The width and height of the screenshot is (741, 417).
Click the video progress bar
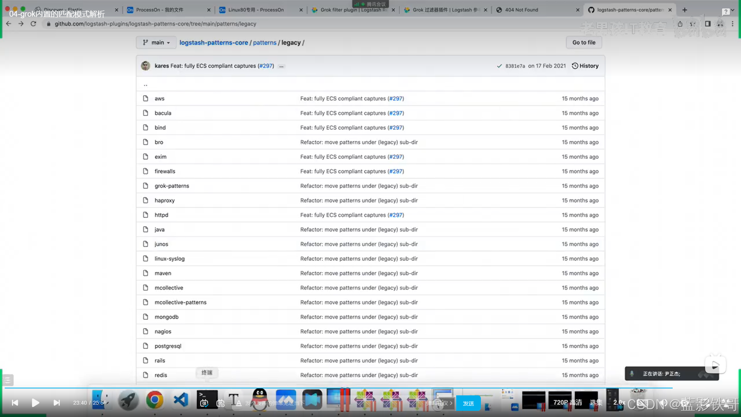(x=370, y=388)
